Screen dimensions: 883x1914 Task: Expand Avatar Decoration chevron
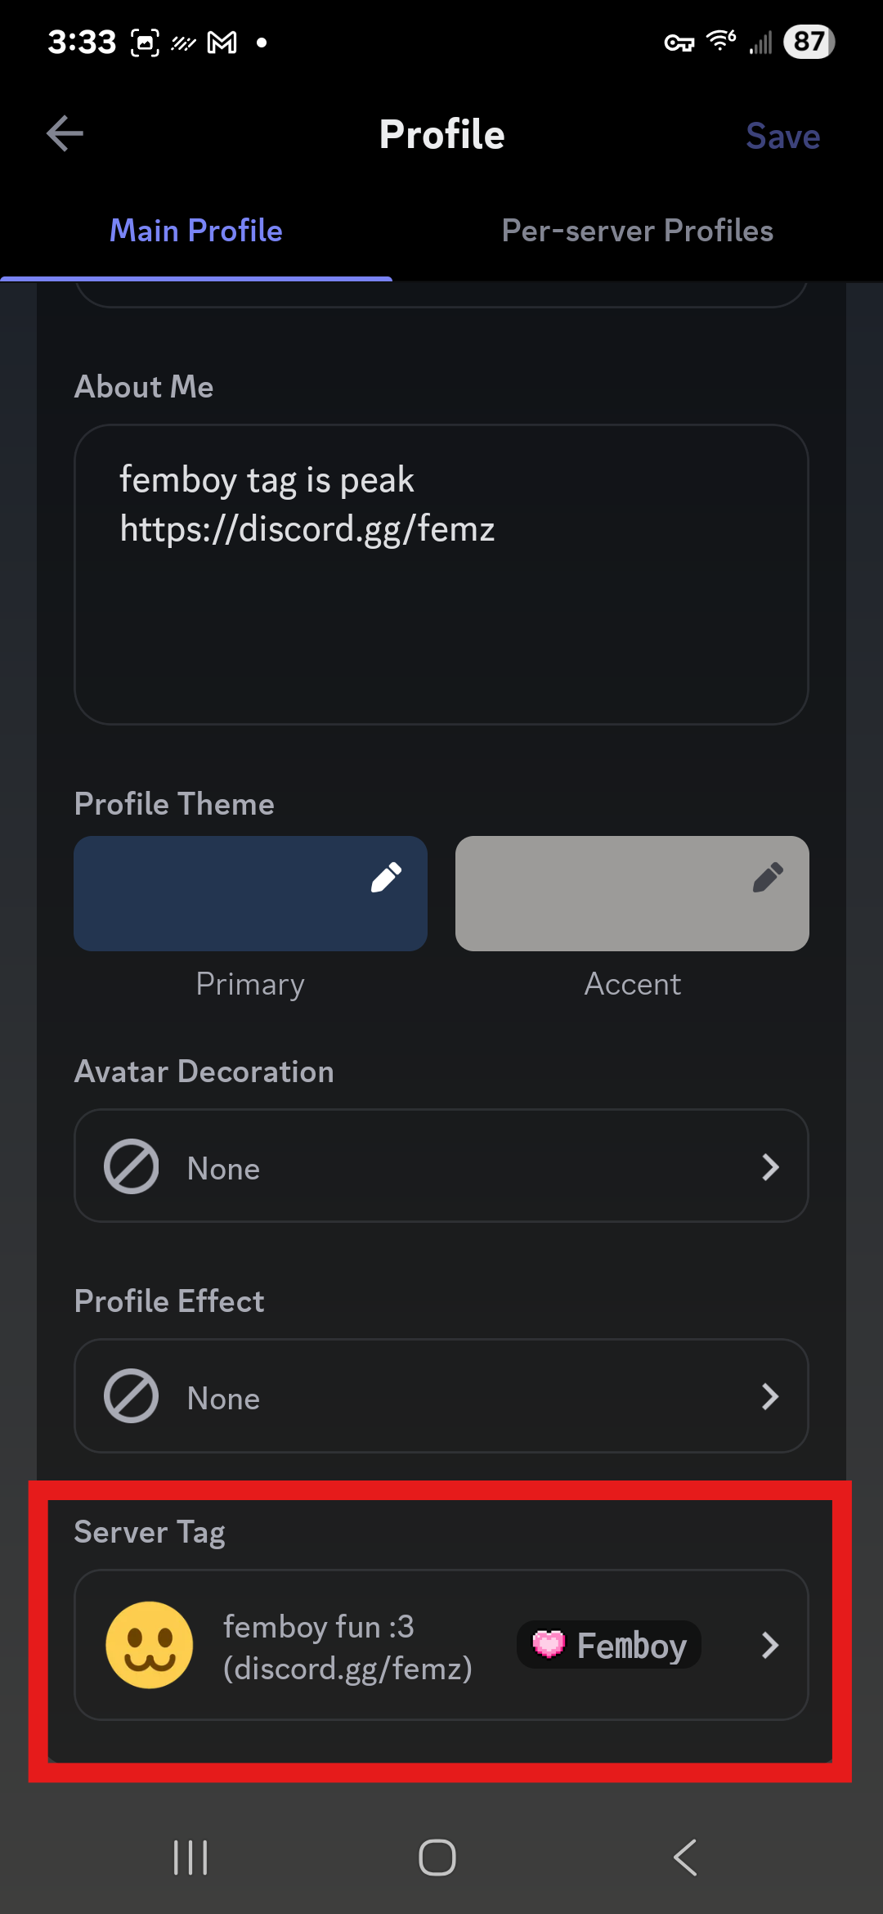(x=770, y=1167)
